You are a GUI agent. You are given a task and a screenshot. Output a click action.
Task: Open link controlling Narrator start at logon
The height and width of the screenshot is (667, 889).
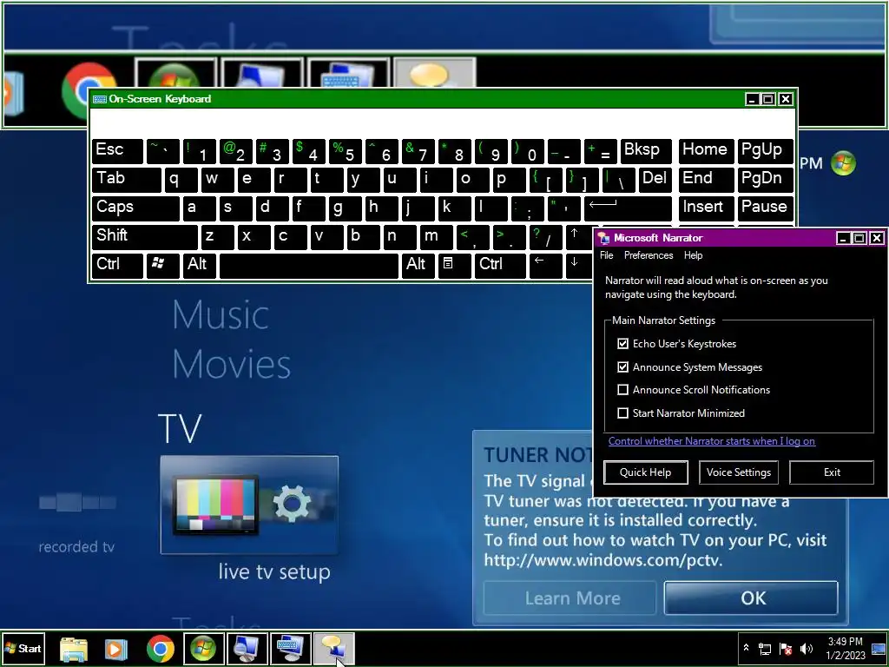712,441
